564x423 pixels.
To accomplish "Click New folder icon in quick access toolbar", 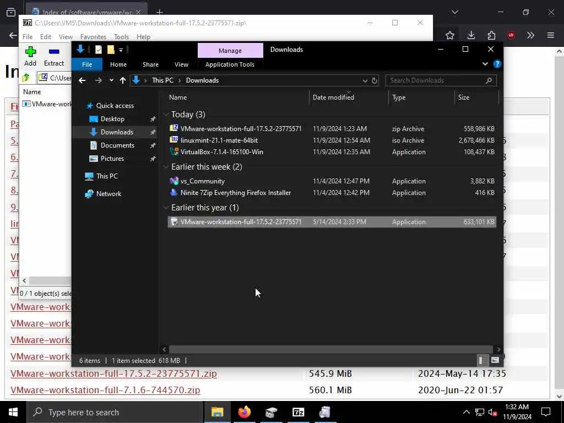I will coord(111,50).
